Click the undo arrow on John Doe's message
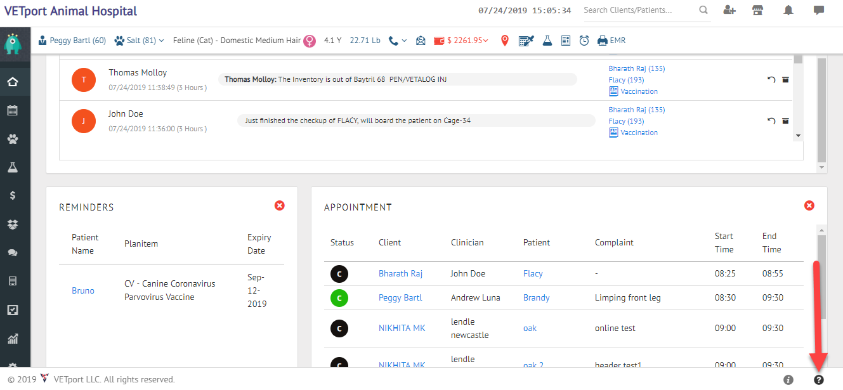This screenshot has height=390, width=843. (x=771, y=121)
